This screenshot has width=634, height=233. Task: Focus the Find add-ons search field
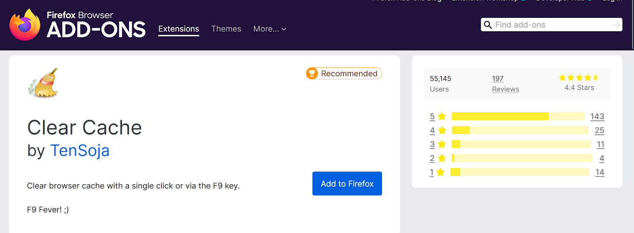coord(552,25)
